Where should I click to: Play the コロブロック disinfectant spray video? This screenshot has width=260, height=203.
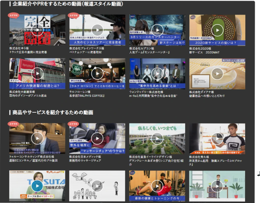217,138
